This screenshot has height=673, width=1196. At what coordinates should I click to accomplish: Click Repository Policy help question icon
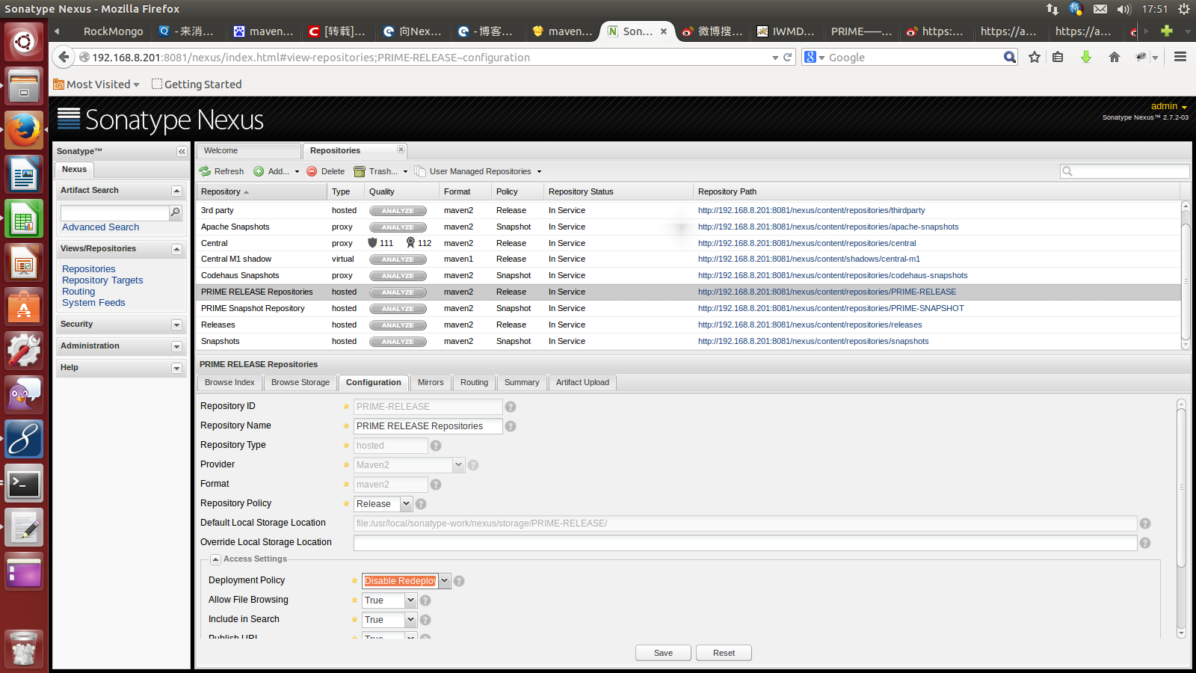click(x=421, y=504)
